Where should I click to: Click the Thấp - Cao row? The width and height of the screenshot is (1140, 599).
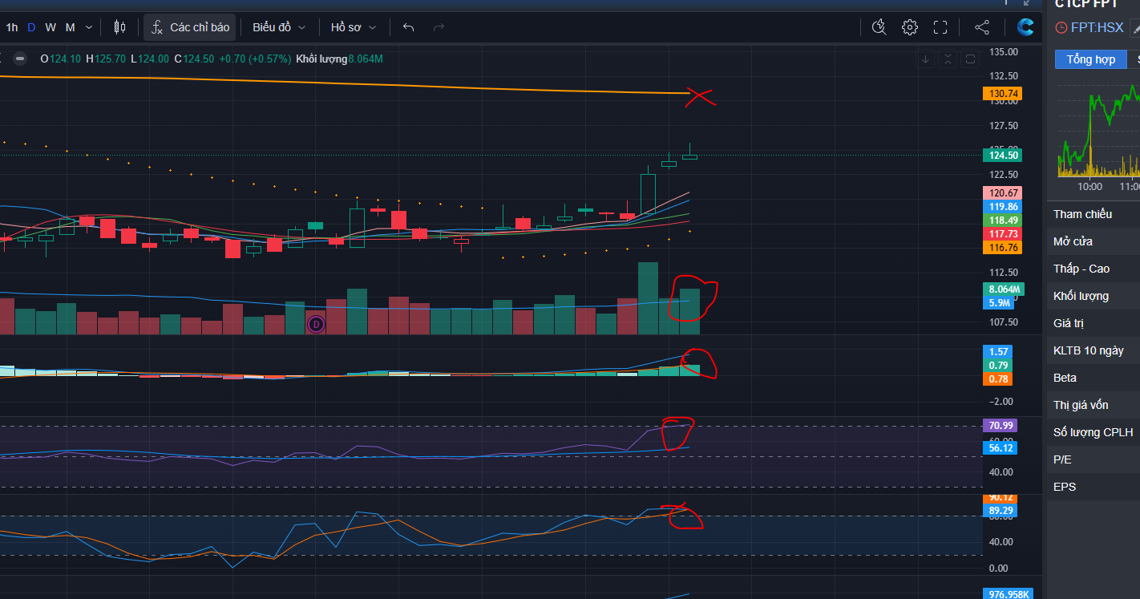pos(1094,269)
